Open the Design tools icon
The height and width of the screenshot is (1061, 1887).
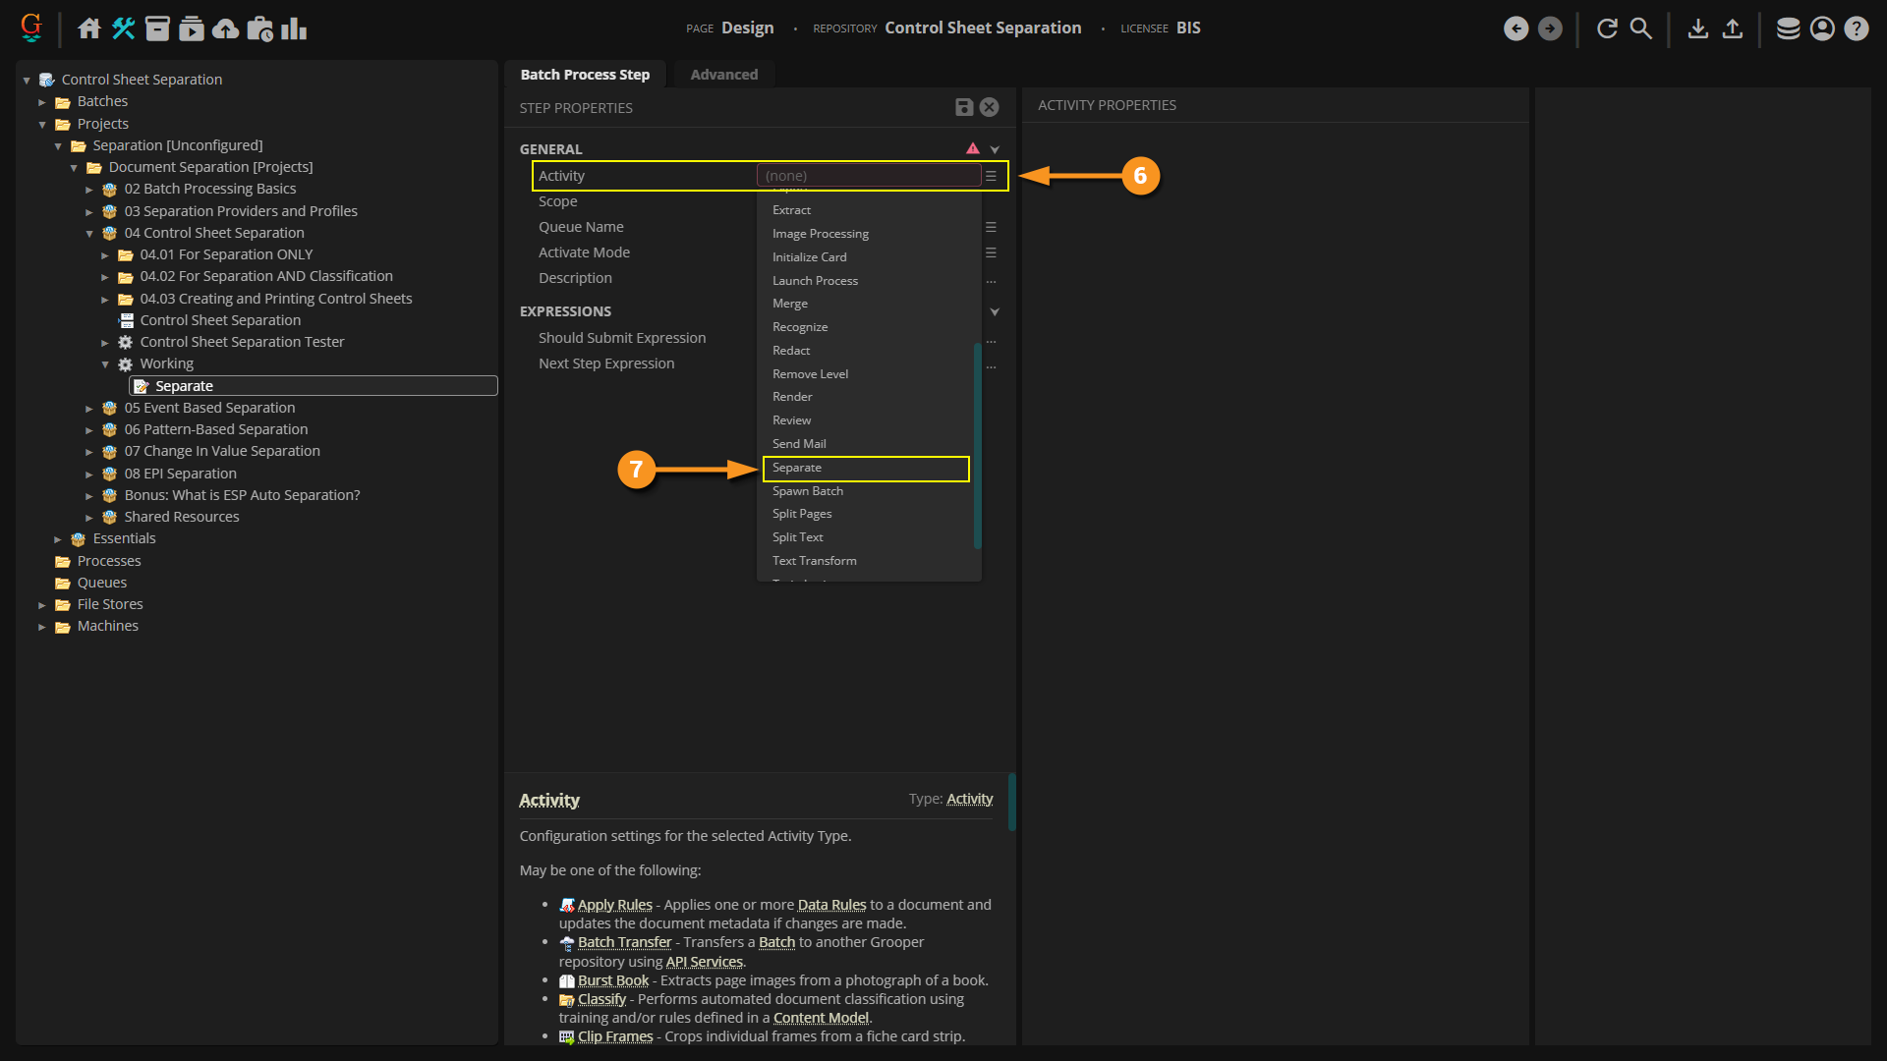123,28
